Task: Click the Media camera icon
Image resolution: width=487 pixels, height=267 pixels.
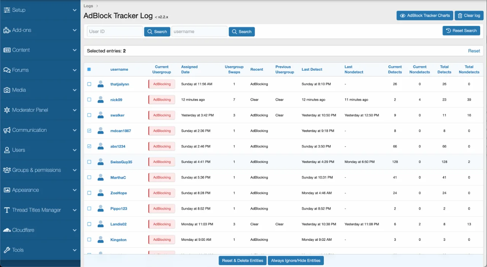Action: click(x=7, y=90)
